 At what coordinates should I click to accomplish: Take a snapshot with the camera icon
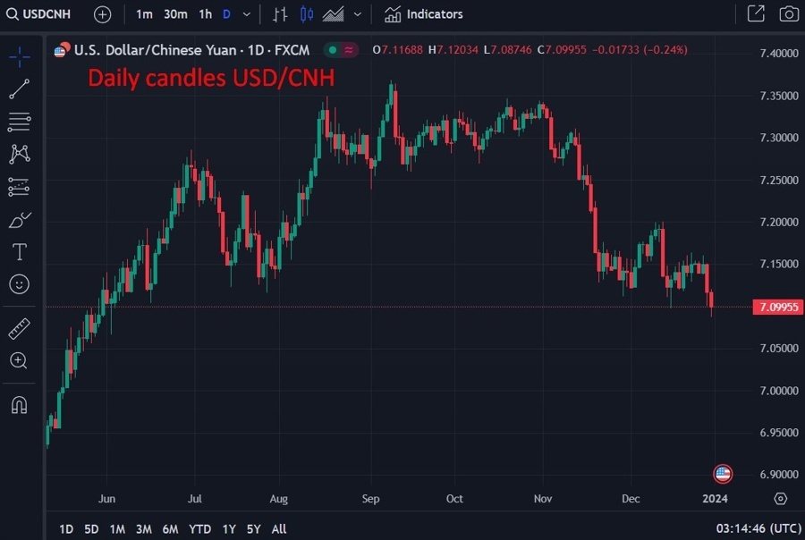789,14
